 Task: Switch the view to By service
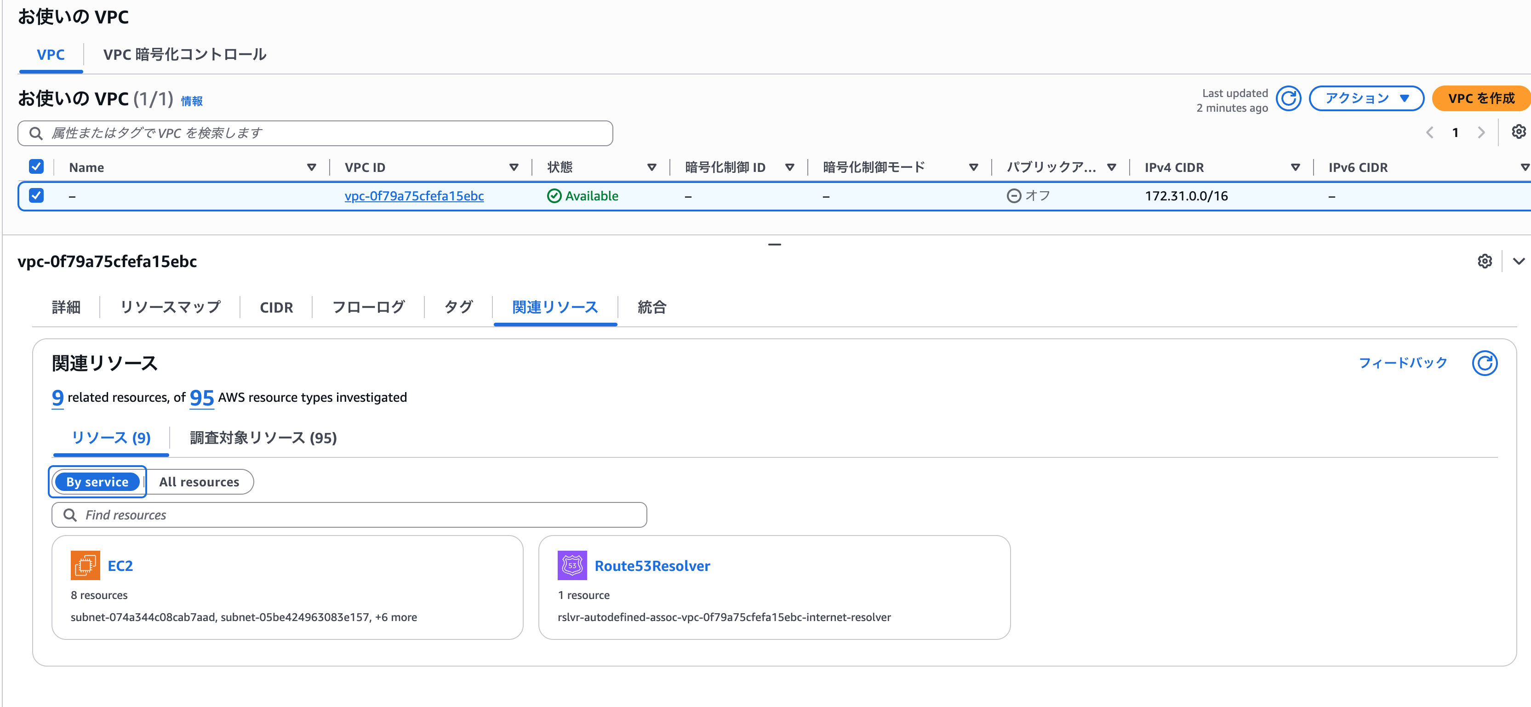click(97, 482)
